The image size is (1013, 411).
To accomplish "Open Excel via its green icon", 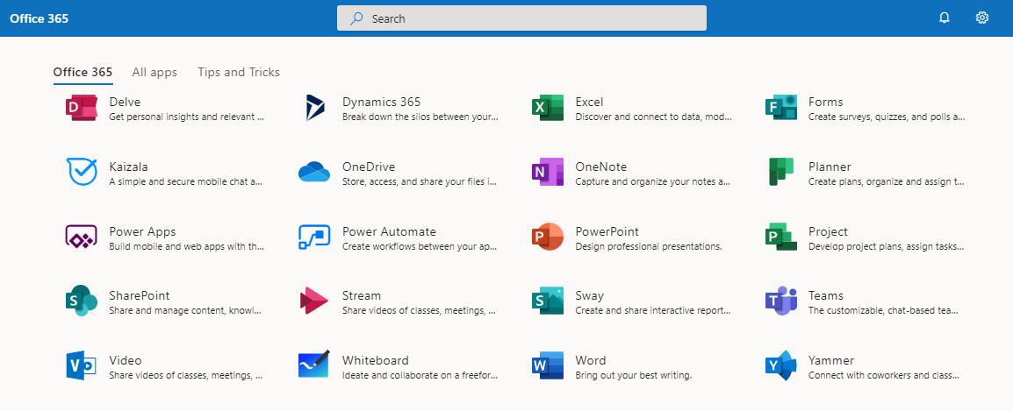I will click(x=547, y=108).
